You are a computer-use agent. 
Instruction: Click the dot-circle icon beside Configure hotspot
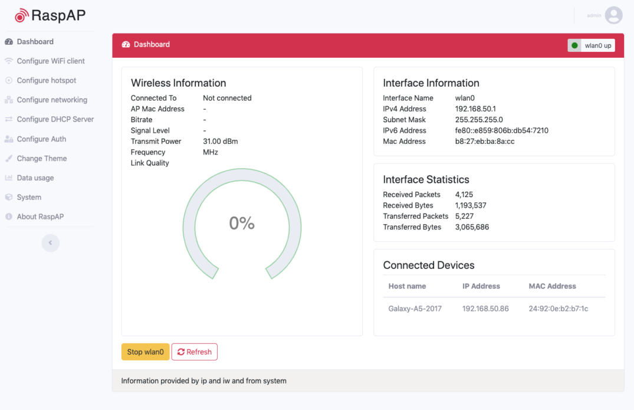pyautogui.click(x=9, y=80)
